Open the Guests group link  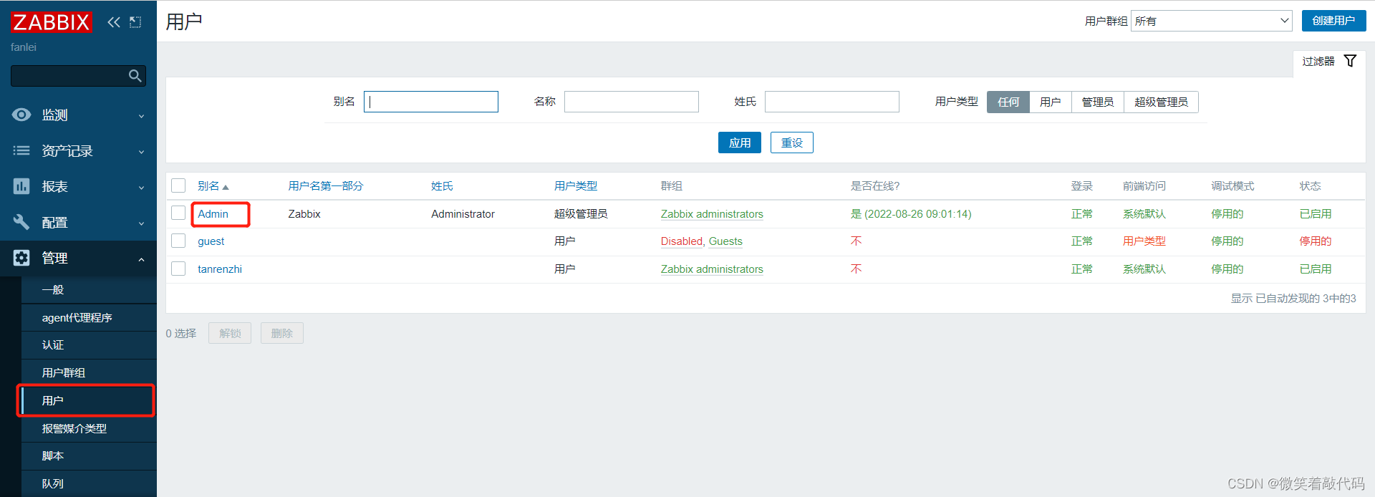click(x=725, y=241)
